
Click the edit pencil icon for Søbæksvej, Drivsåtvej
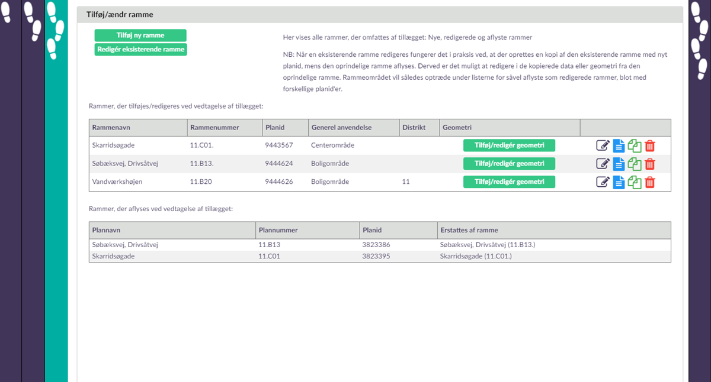pyautogui.click(x=603, y=164)
